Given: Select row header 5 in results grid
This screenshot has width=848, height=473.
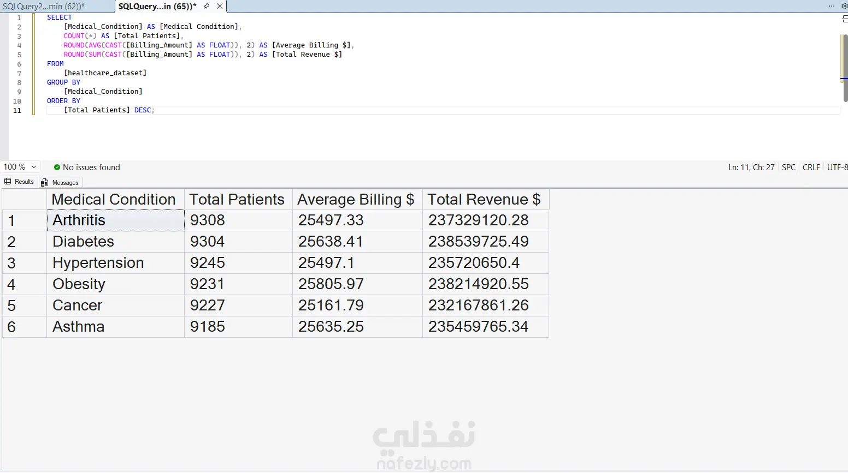Looking at the screenshot, I should click(x=25, y=306).
